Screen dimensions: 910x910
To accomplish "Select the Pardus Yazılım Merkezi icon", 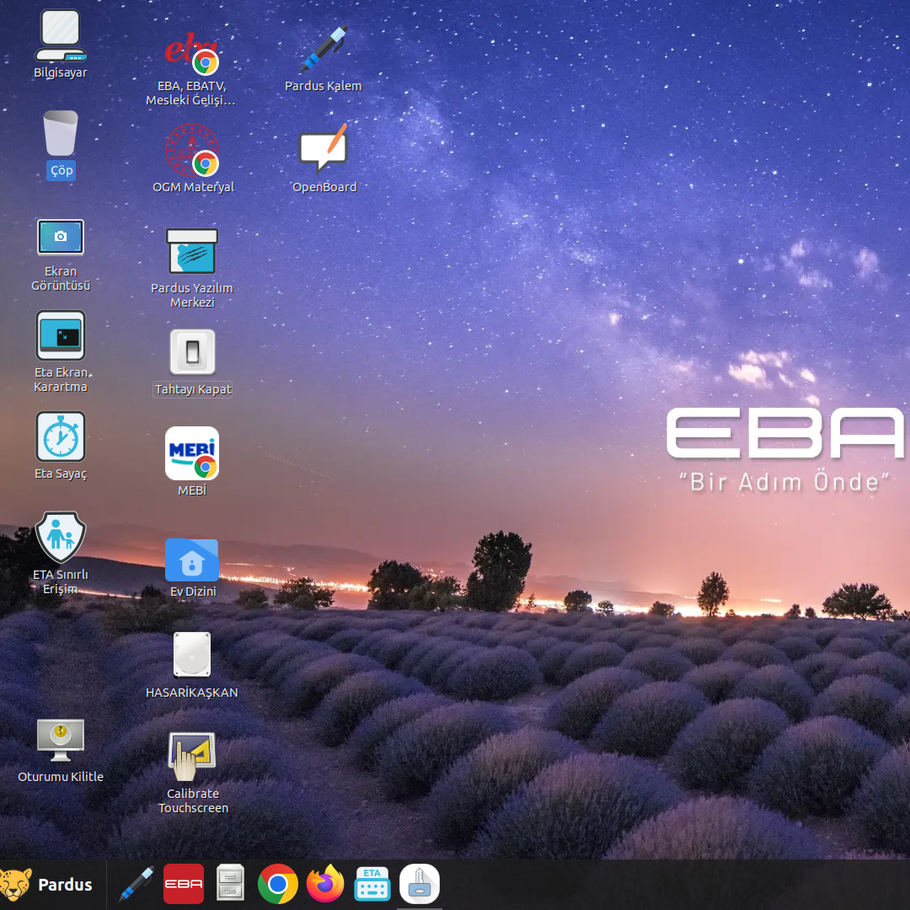I will click(192, 252).
